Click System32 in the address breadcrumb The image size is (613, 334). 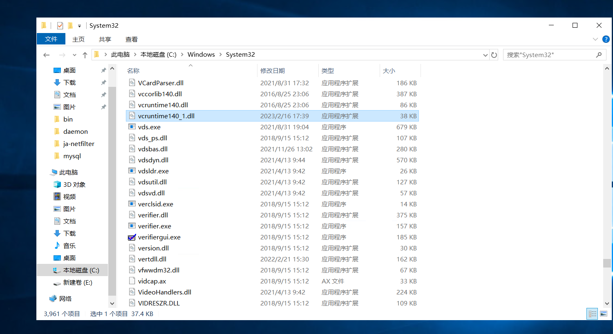pyautogui.click(x=240, y=55)
